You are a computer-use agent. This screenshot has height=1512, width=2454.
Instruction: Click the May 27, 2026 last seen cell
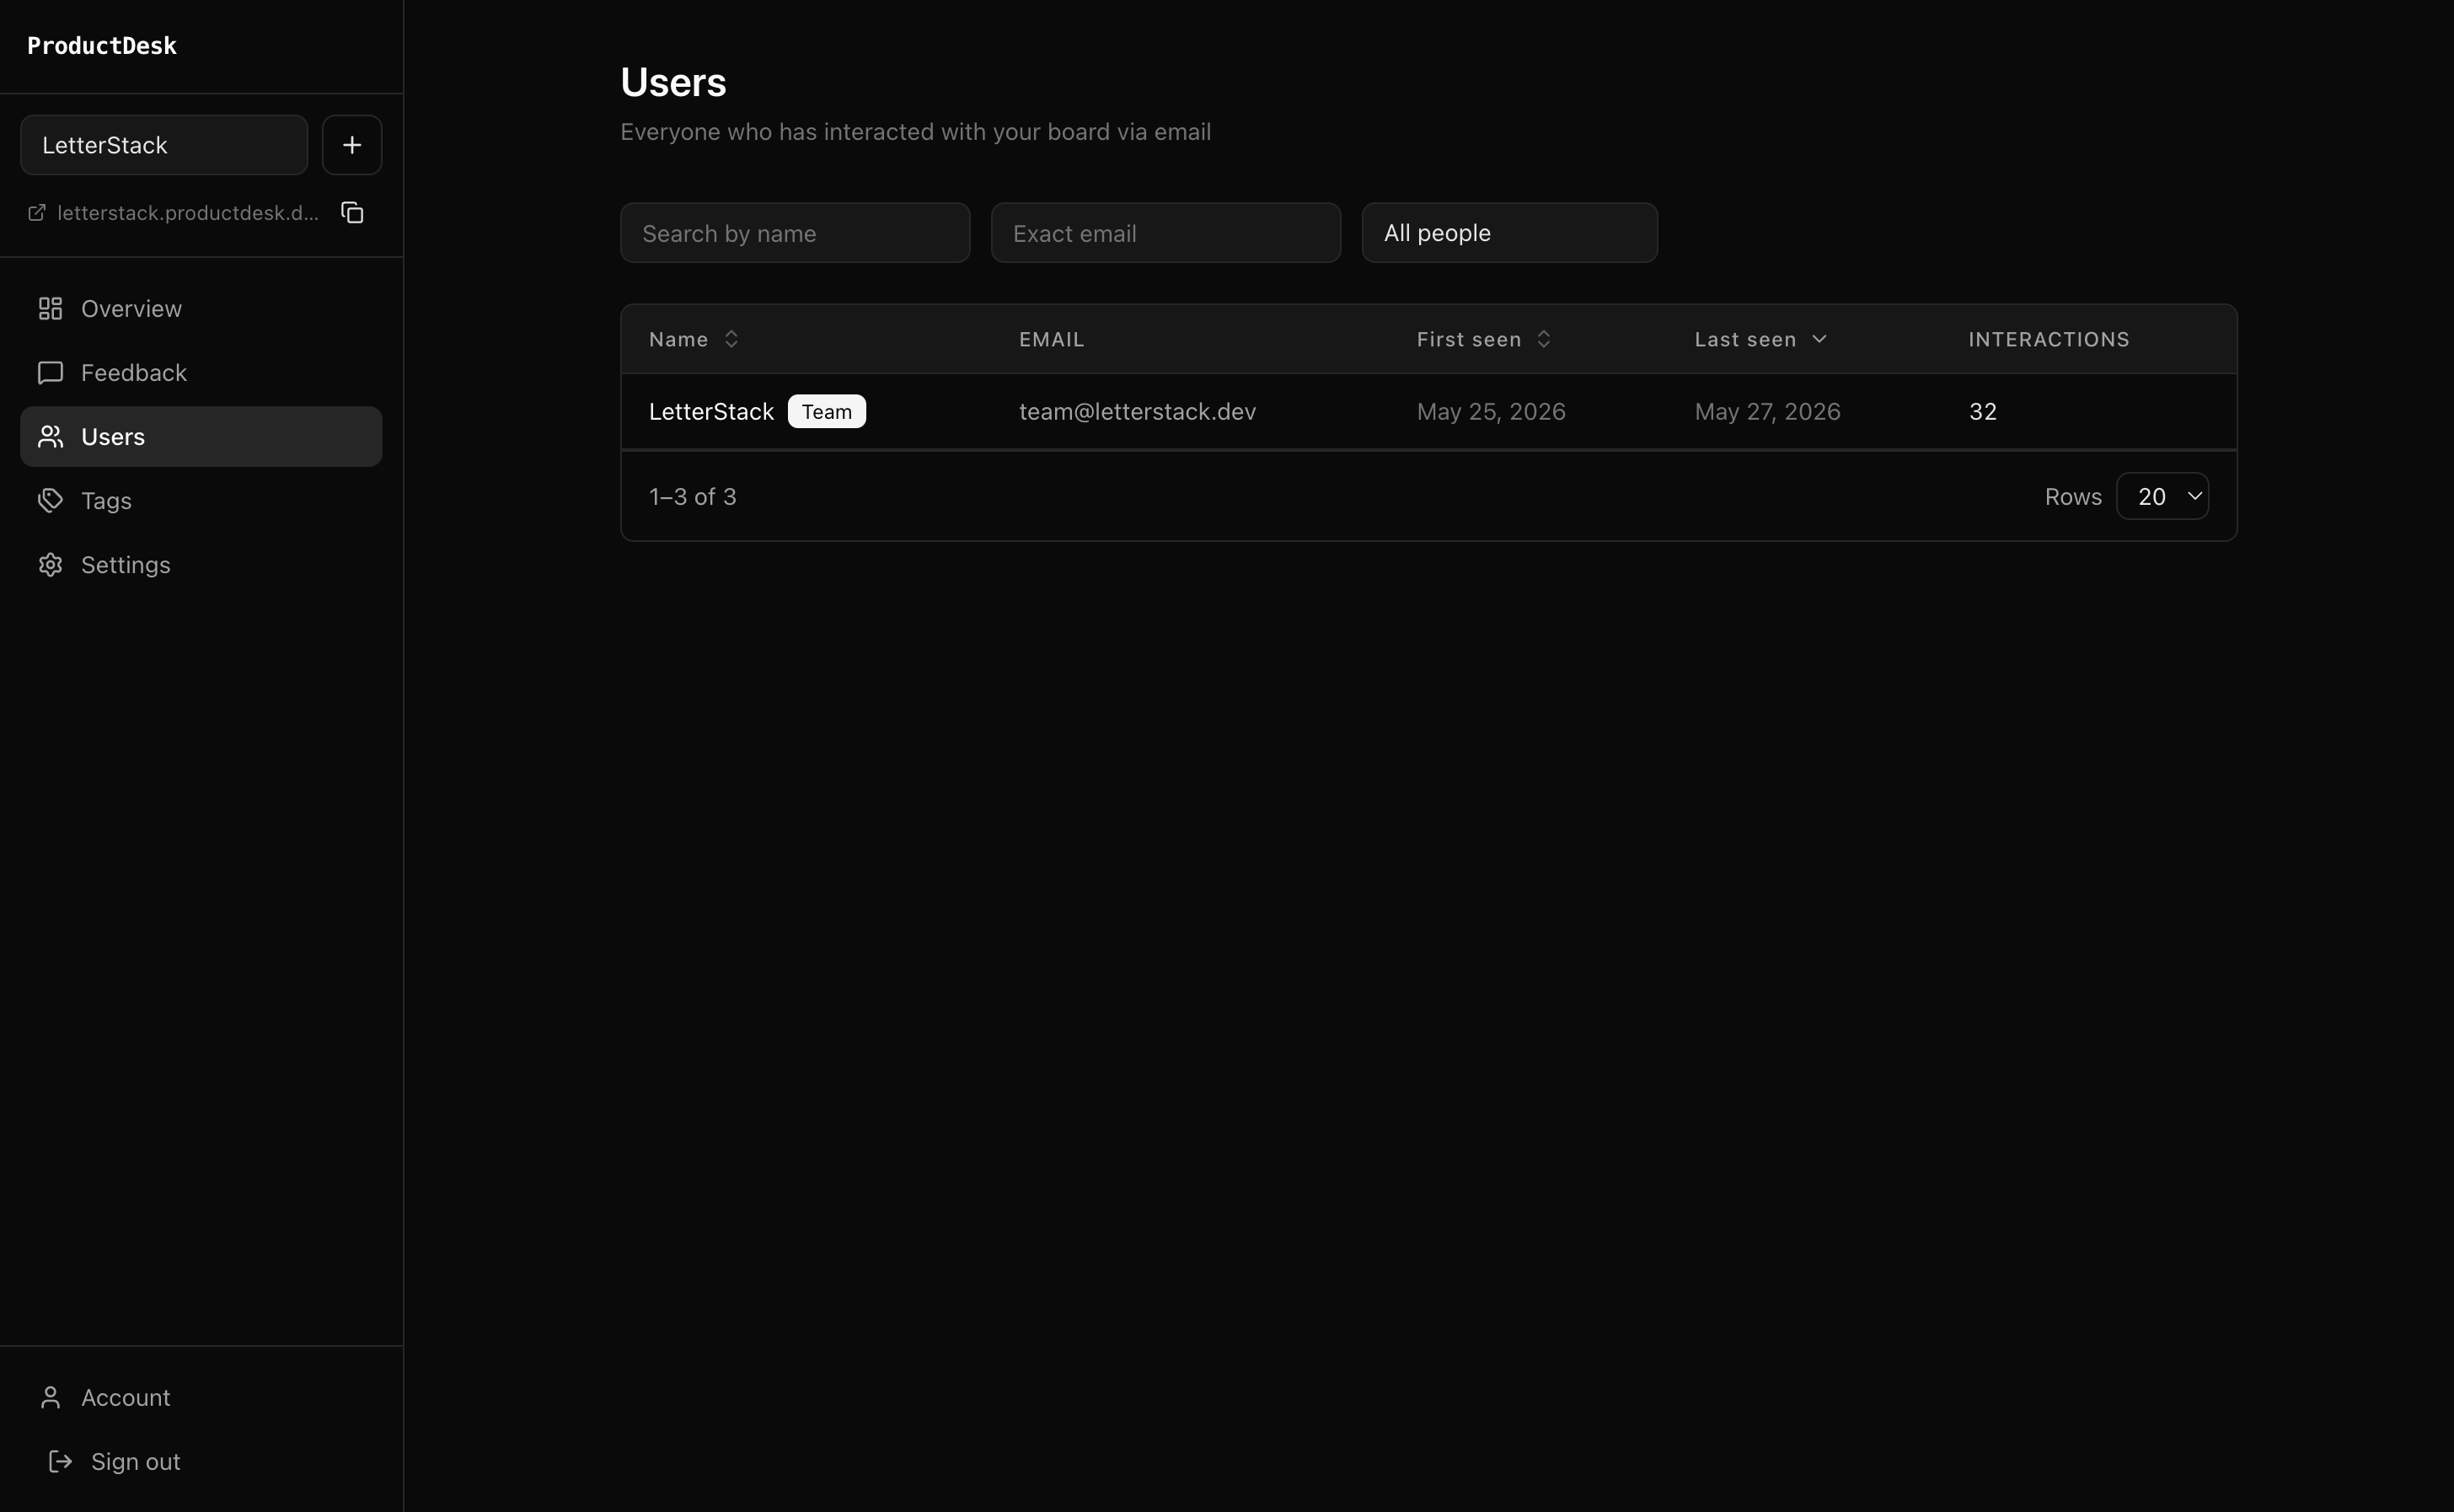tap(1767, 412)
